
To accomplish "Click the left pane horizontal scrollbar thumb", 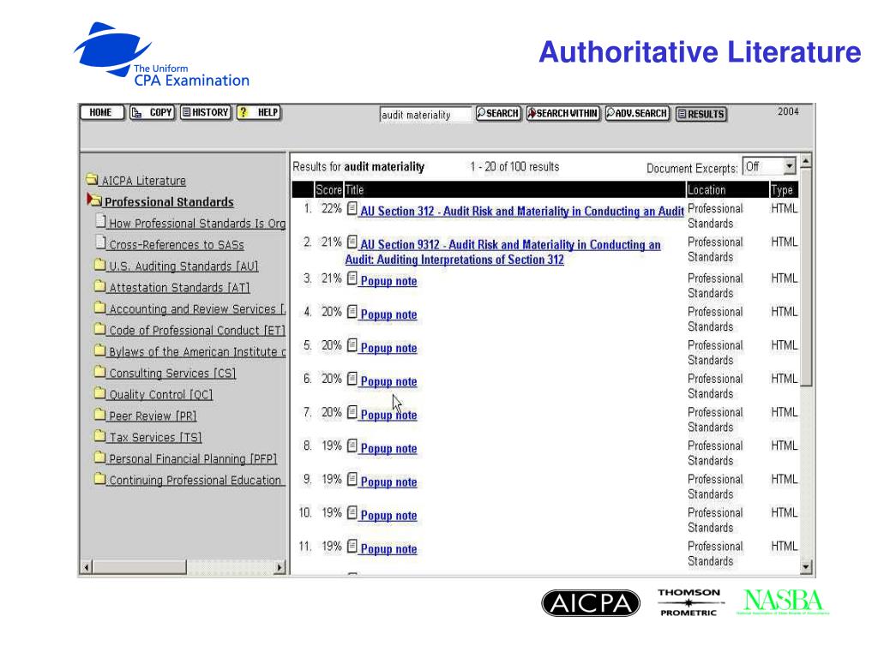I will point(140,567).
